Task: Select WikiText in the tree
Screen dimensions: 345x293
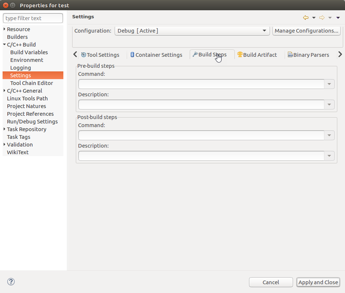Action: [x=18, y=152]
